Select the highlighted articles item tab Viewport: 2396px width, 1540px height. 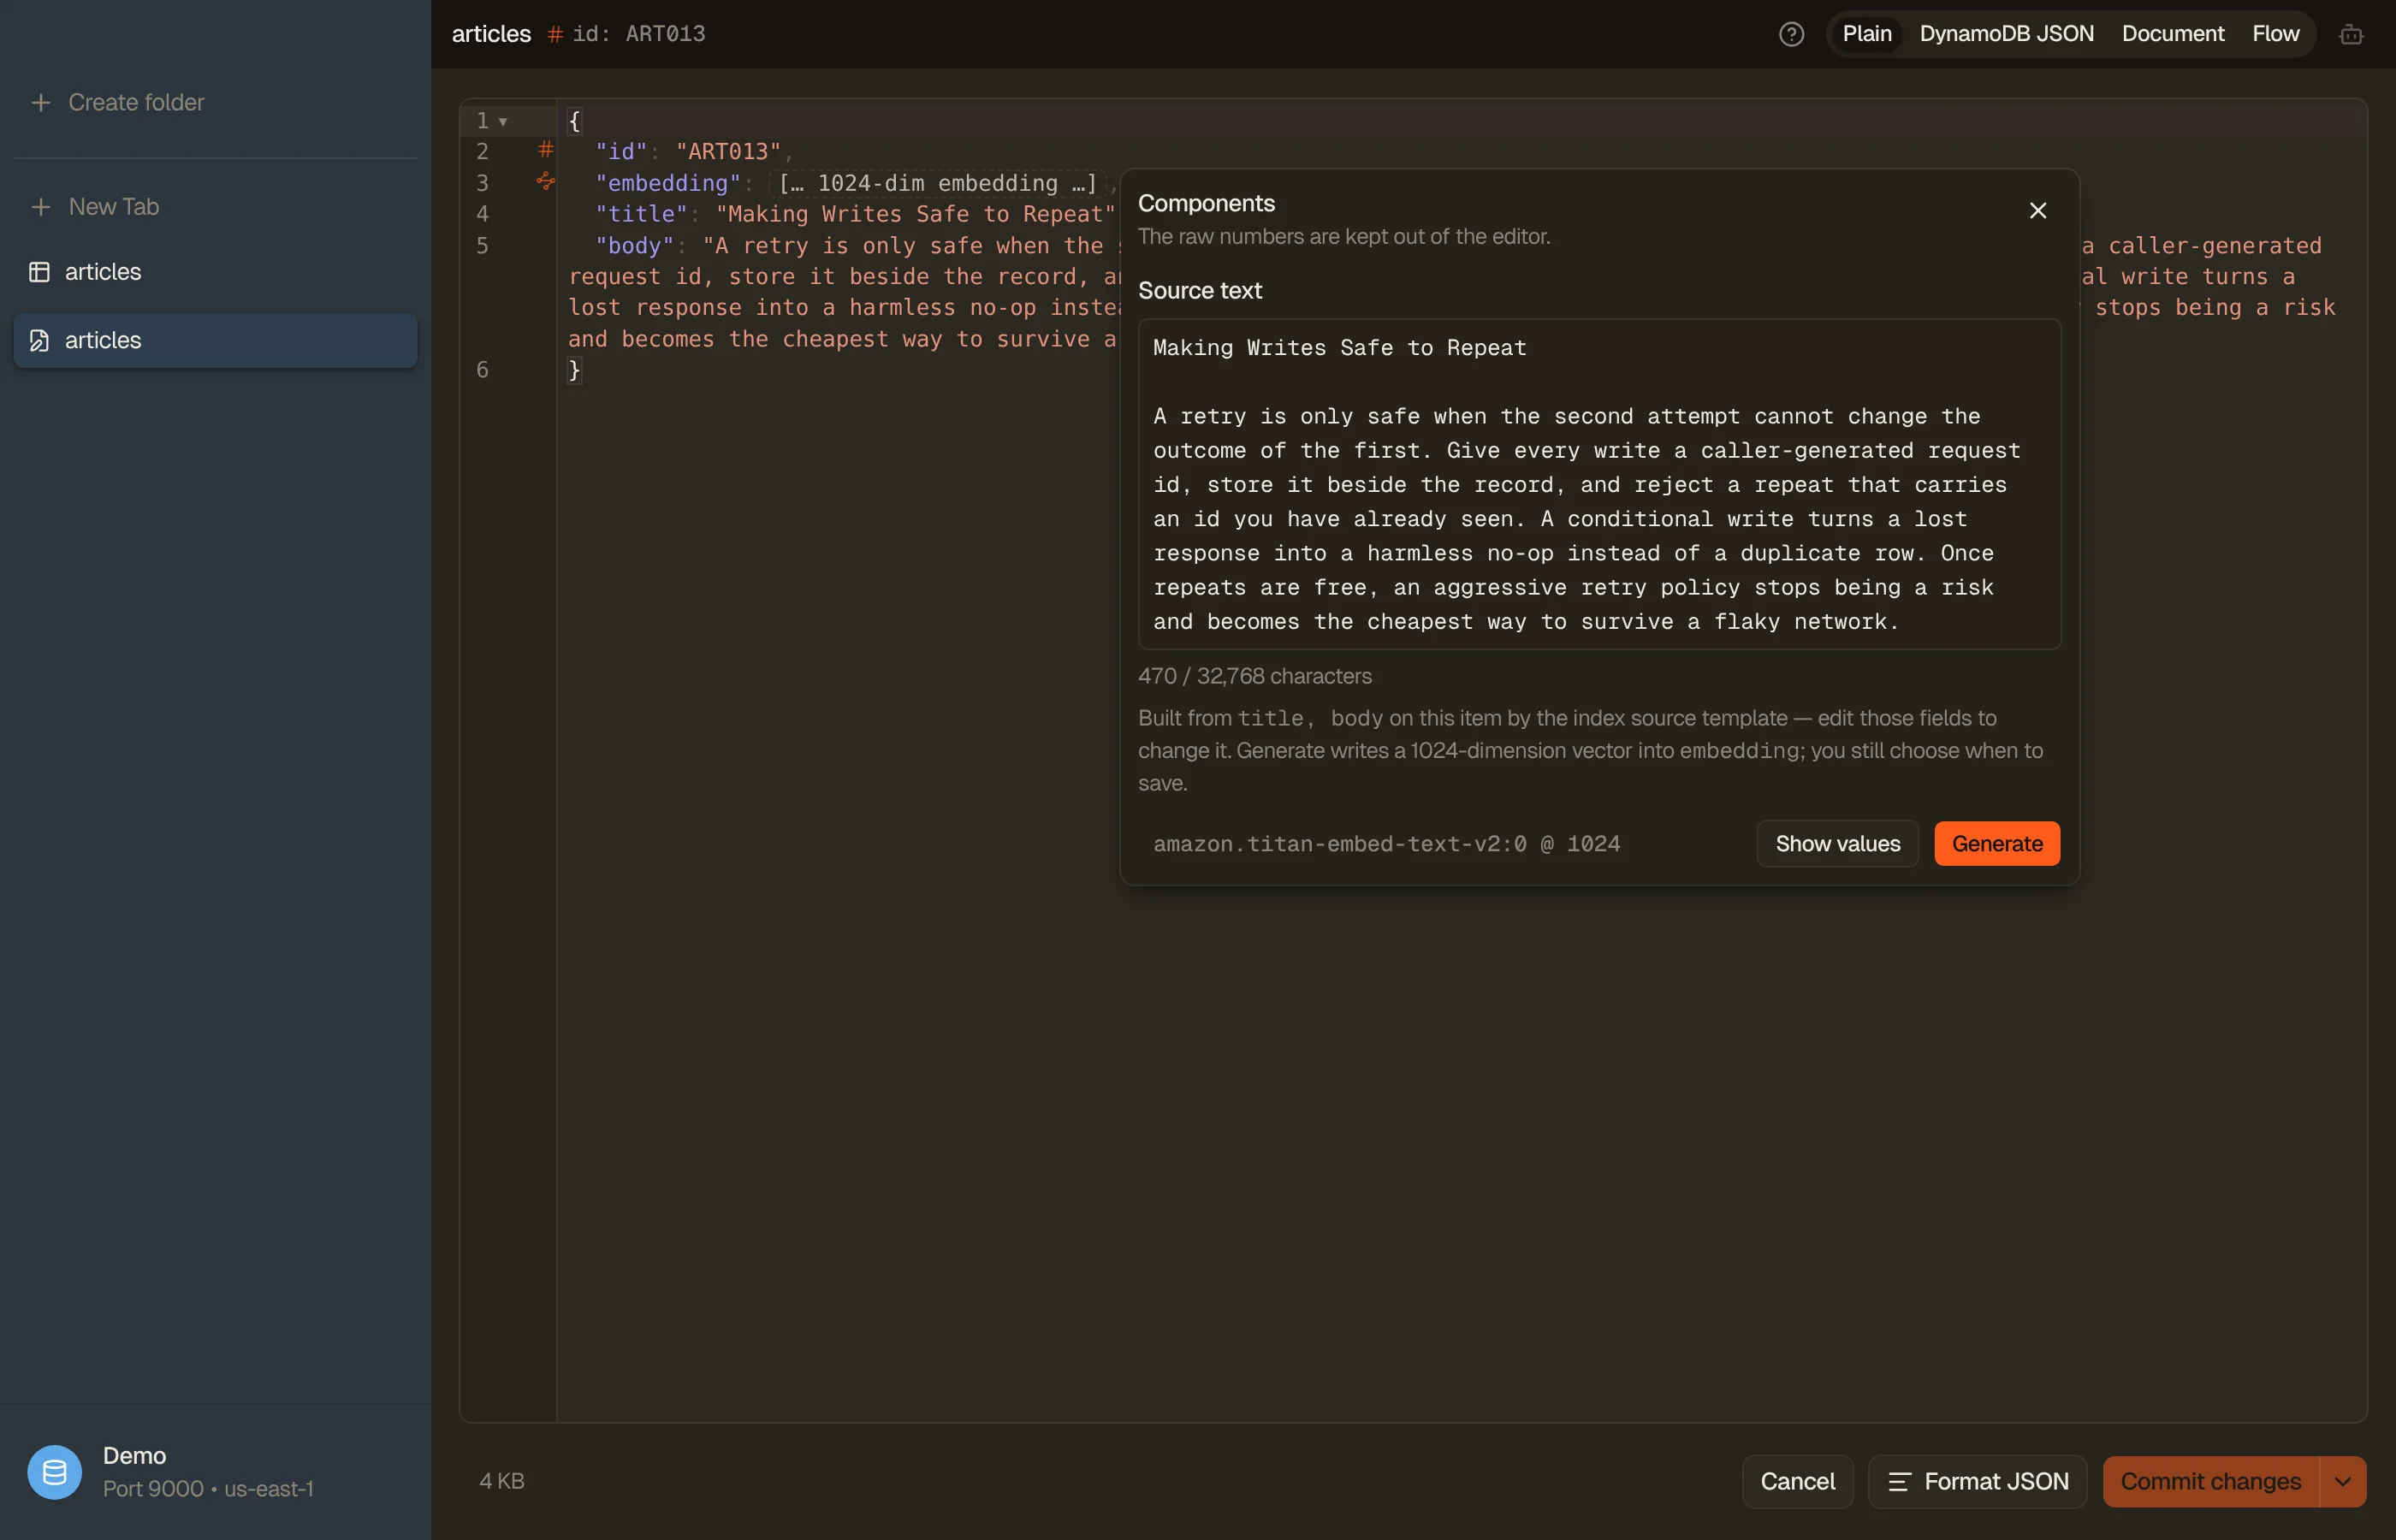click(215, 340)
